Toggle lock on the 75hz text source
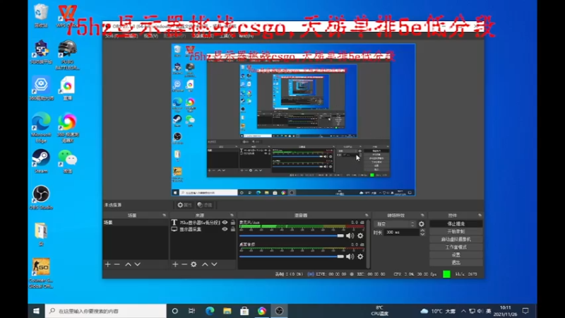Image resolution: width=565 pixels, height=318 pixels. point(233,223)
